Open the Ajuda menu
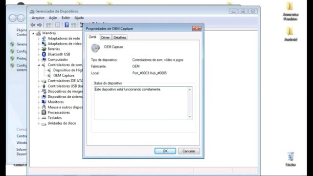Viewport: 313px width, 176px height. (79, 18)
